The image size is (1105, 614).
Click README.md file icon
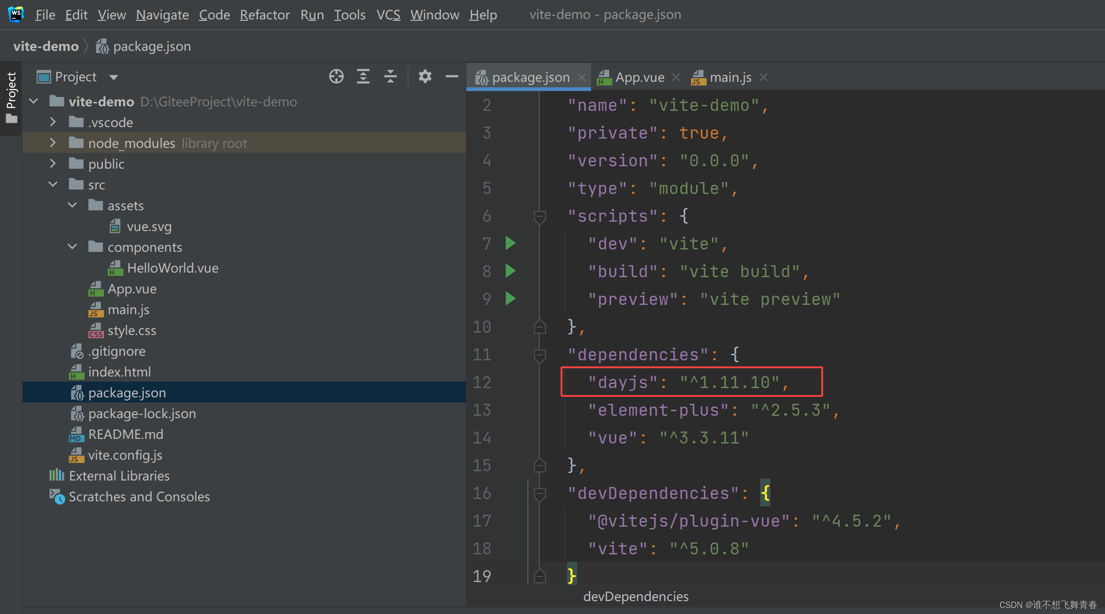coord(76,434)
